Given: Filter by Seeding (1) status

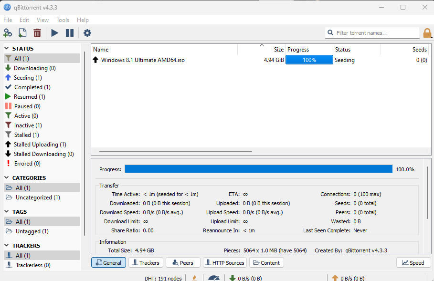Looking at the screenshot, I should click(x=42, y=78).
